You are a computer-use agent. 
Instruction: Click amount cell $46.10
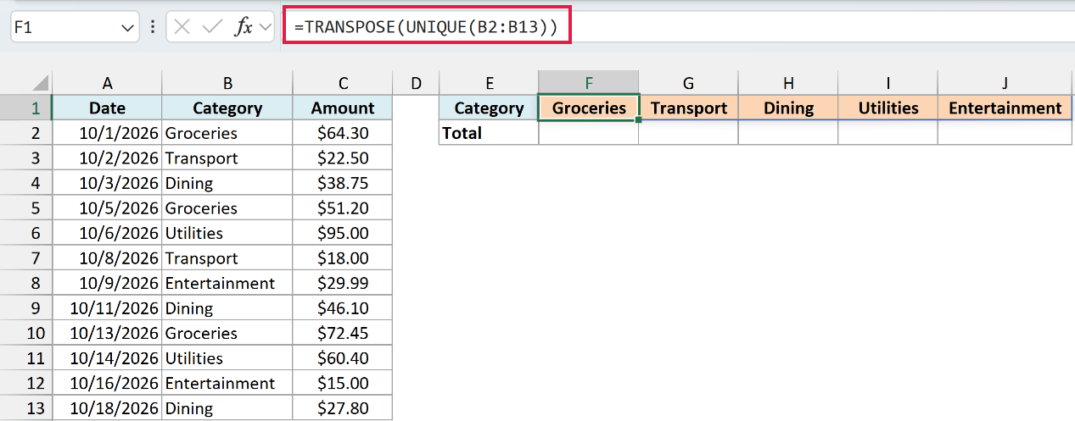(x=343, y=308)
